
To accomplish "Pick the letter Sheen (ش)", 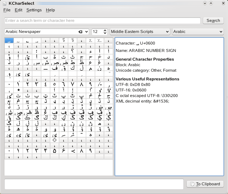I will point(45,62).
